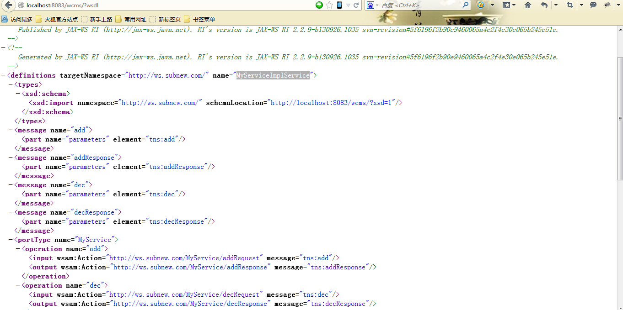Click the green up-arrow icon in address bar
623x310 pixels.
tap(319, 5)
